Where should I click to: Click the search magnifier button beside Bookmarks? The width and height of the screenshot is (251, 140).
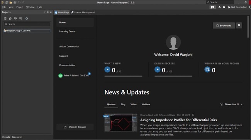(x=239, y=25)
